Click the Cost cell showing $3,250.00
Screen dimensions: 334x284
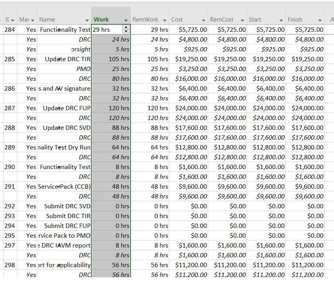tap(189, 69)
